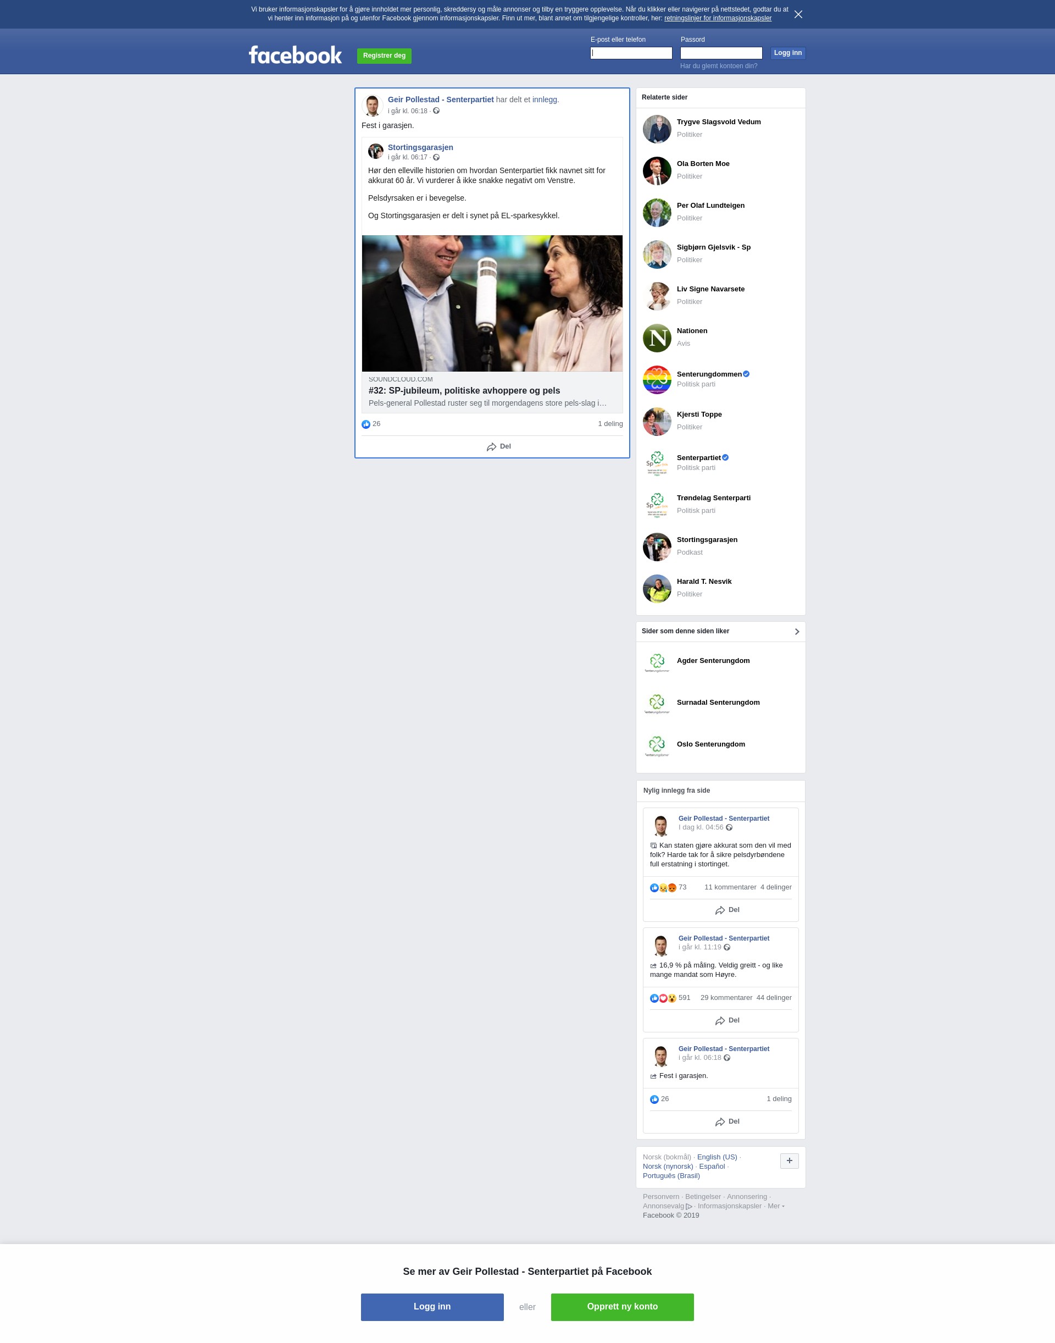Open Surnadal Senterungdom page name
This screenshot has height=1343, width=1055.
[718, 703]
